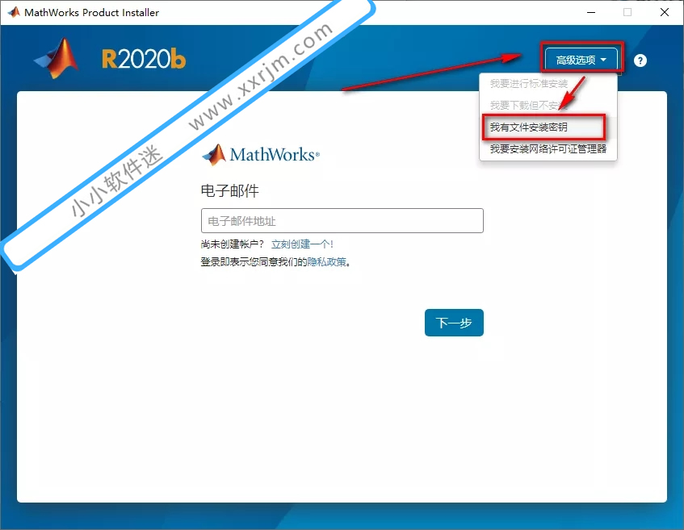Click the 电子邮件地址 input field
Viewport: 684px width, 530px height.
[x=342, y=220]
